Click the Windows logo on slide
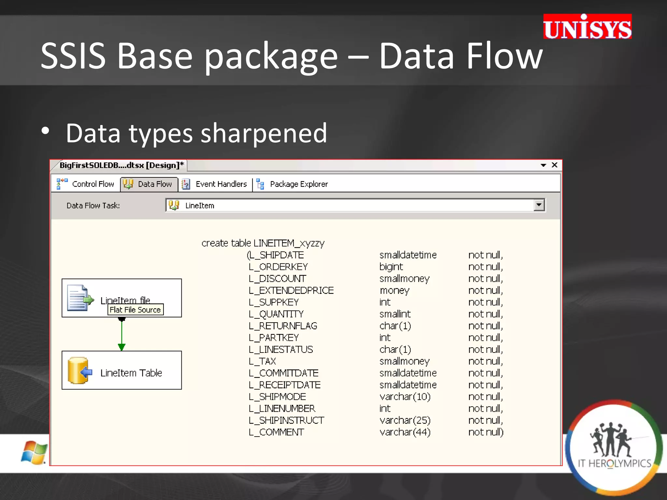The image size is (667, 500). [35, 453]
